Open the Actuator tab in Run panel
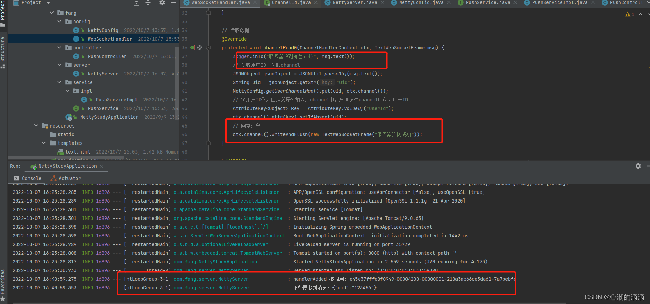The height and width of the screenshot is (304, 650). pyautogui.click(x=66, y=178)
